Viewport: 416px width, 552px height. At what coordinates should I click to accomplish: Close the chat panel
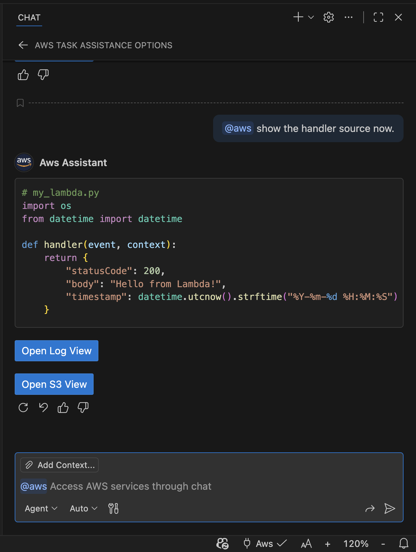398,17
